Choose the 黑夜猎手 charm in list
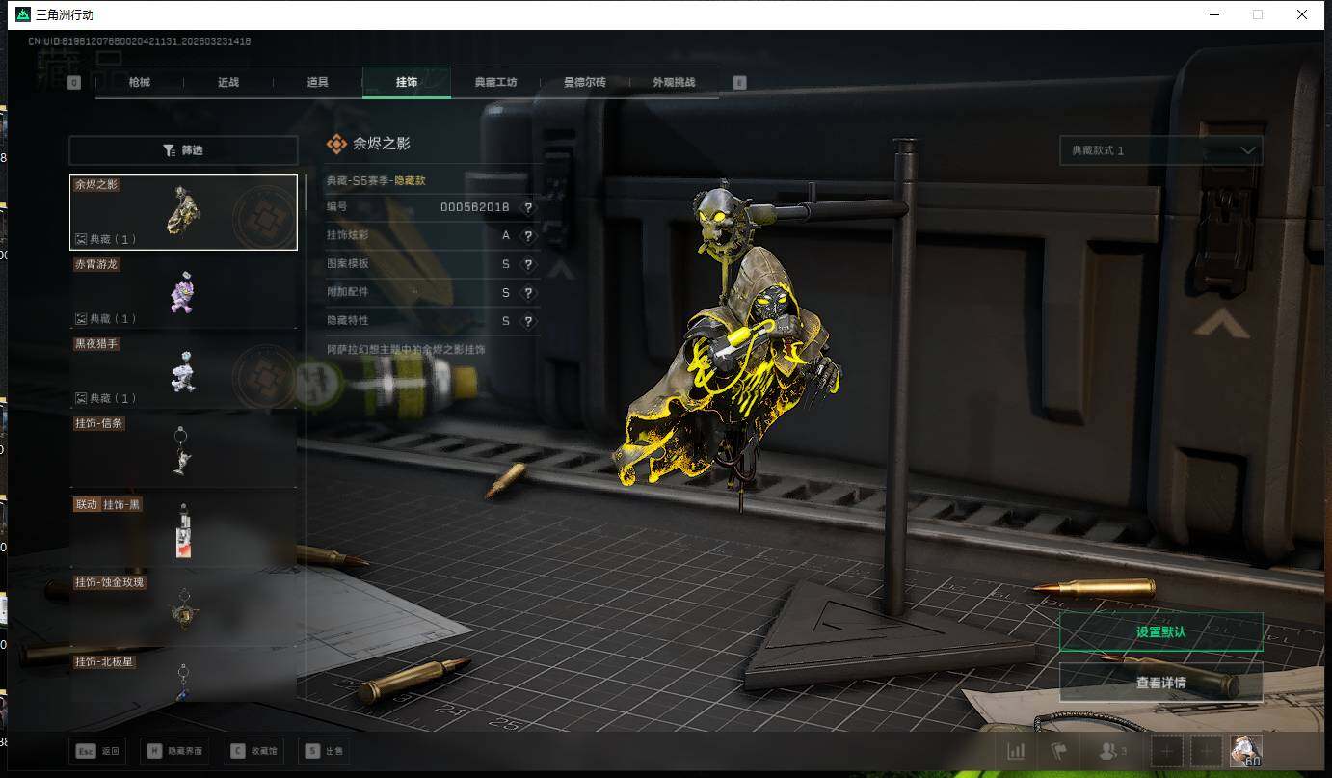Image resolution: width=1332 pixels, height=778 pixels. 183,371
